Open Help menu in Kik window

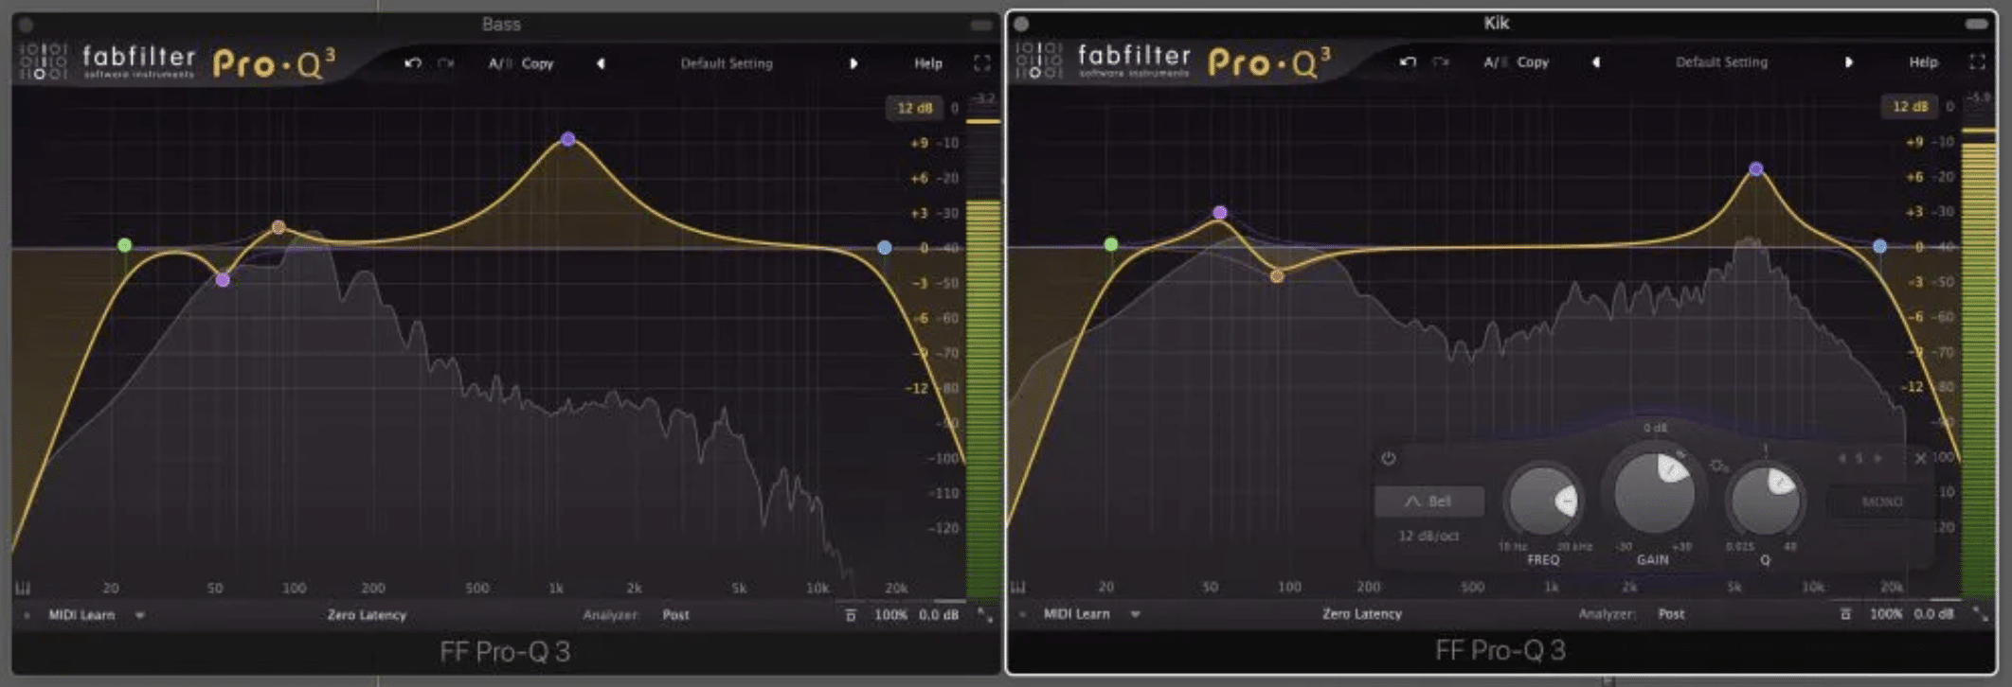[1923, 62]
